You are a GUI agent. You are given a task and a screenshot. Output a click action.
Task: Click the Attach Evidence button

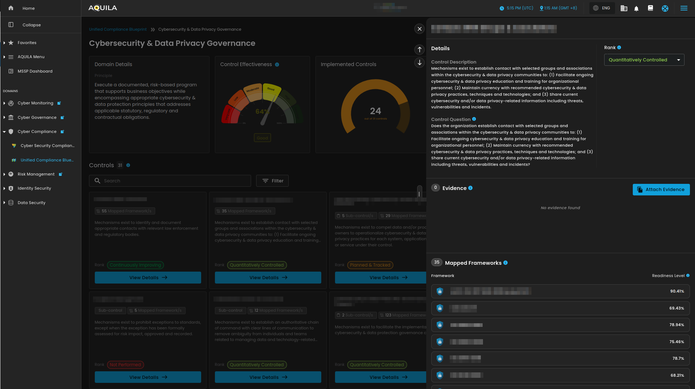661,190
